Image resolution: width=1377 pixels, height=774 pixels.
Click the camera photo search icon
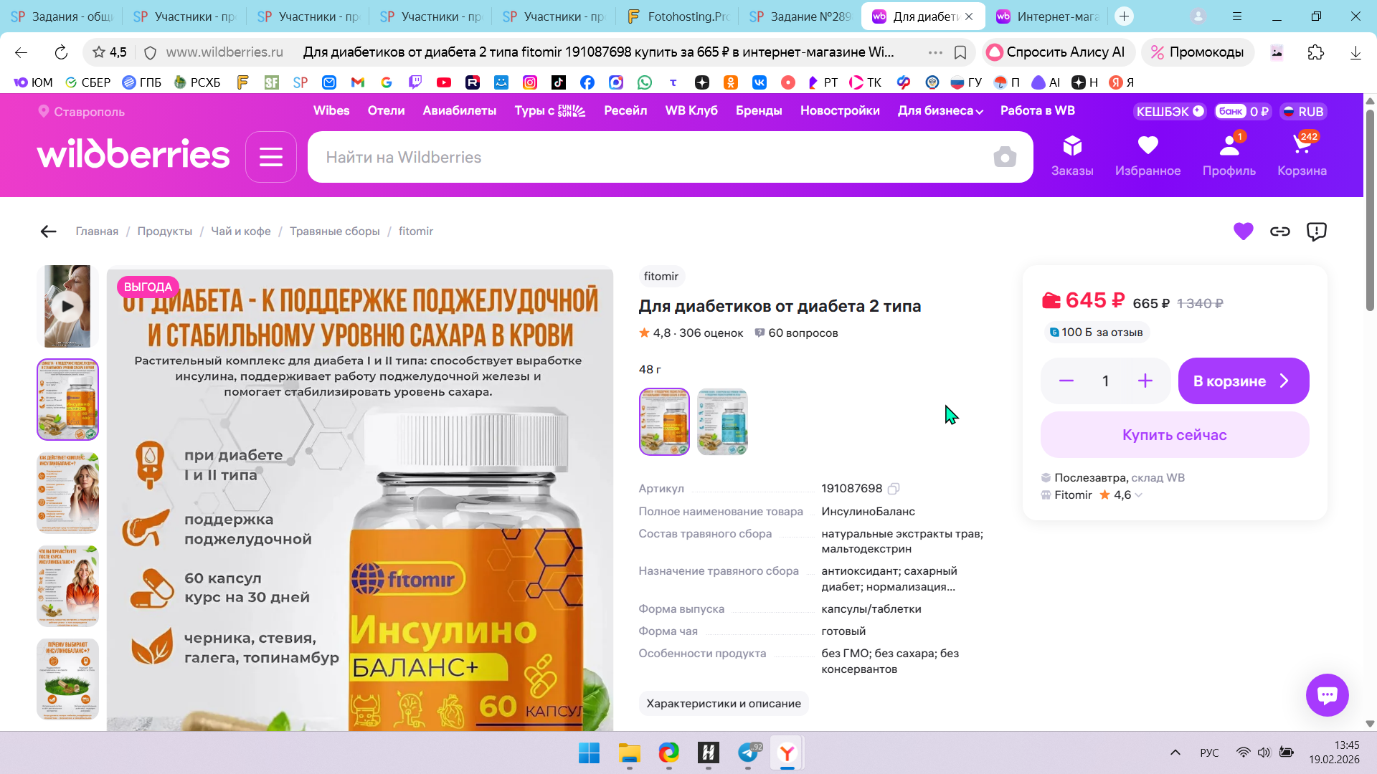1005,157
